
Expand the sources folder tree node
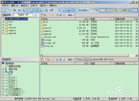[3, 28]
